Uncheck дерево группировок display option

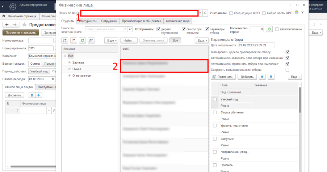point(159,29)
